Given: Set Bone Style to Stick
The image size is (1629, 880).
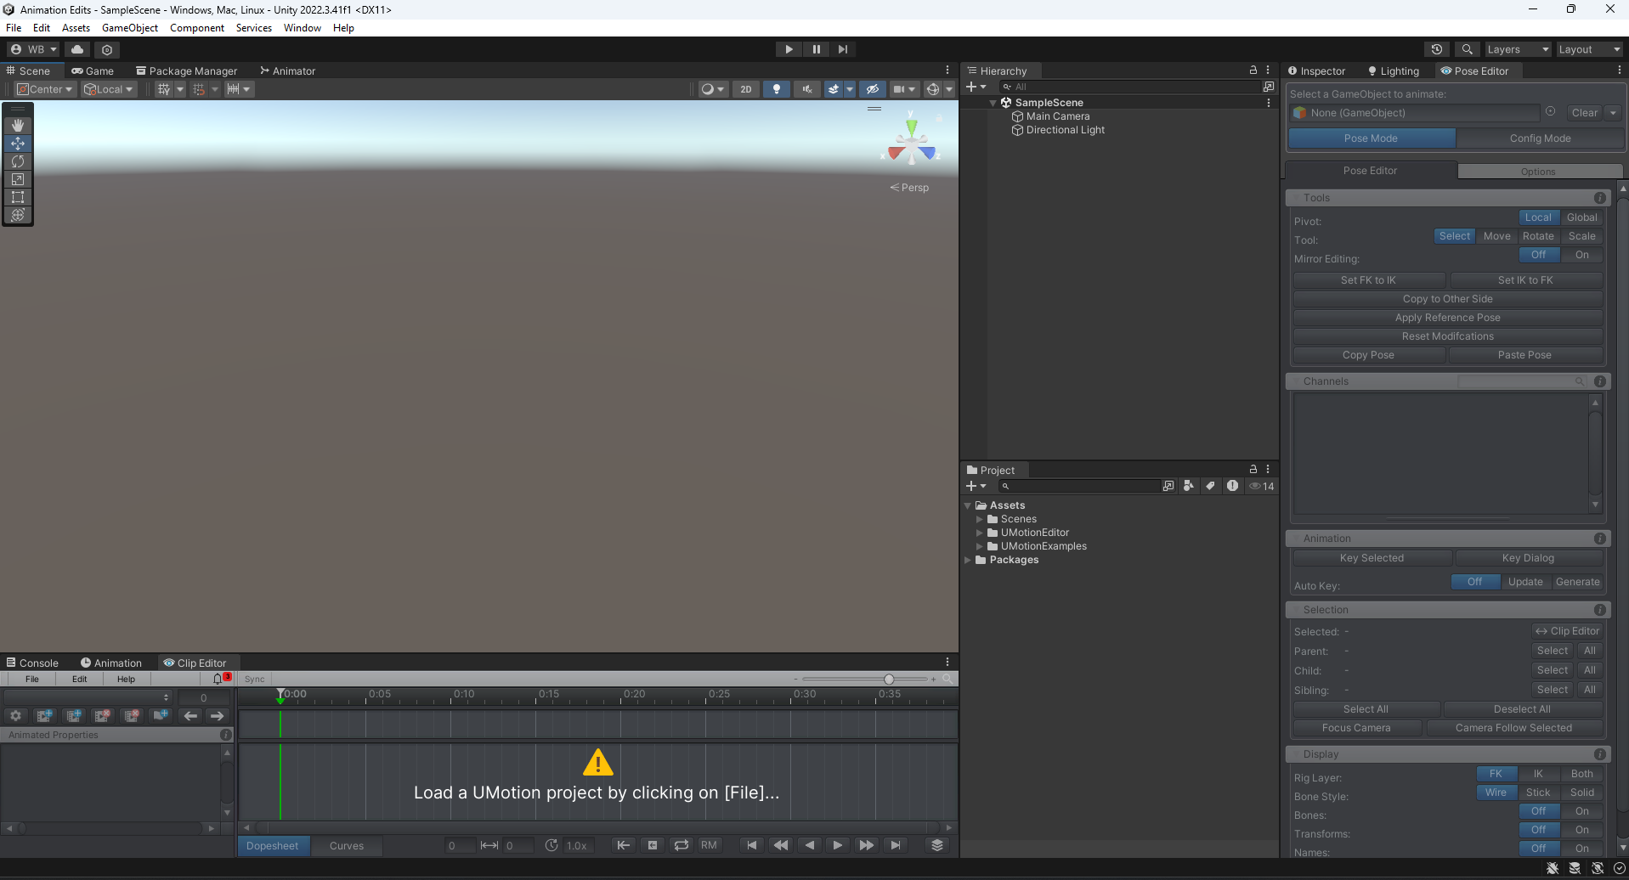Looking at the screenshot, I should (1538, 793).
